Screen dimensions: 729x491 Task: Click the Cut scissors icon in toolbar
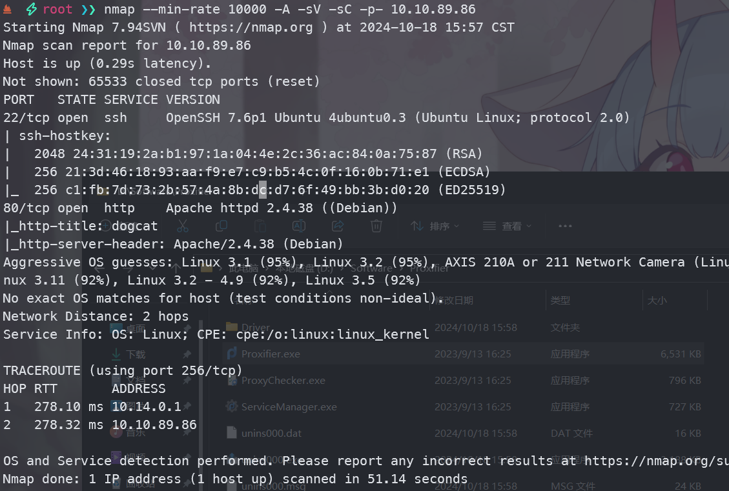(182, 226)
